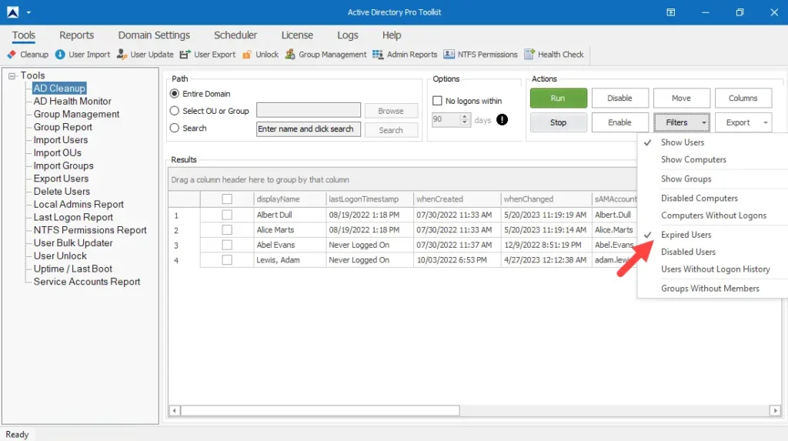Open the Tools menu tab
788x441 pixels.
[24, 35]
